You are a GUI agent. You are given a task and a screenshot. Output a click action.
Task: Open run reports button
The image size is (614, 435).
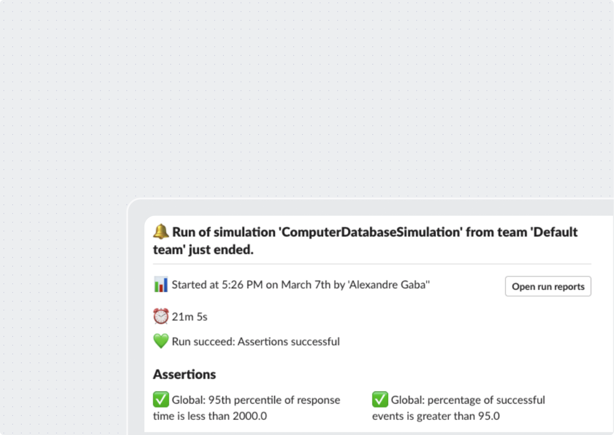548,286
